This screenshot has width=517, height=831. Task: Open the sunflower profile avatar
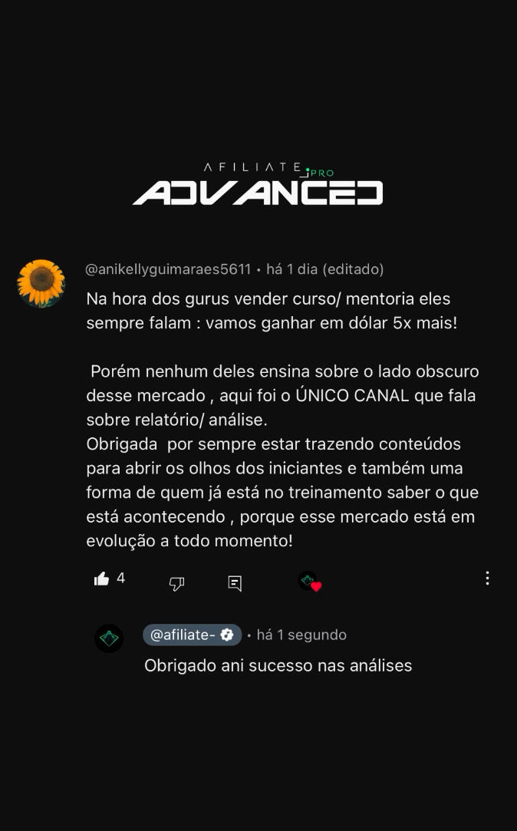[x=41, y=283]
